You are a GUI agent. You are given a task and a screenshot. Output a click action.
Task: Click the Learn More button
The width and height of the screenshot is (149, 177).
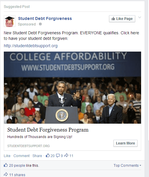click(125, 143)
